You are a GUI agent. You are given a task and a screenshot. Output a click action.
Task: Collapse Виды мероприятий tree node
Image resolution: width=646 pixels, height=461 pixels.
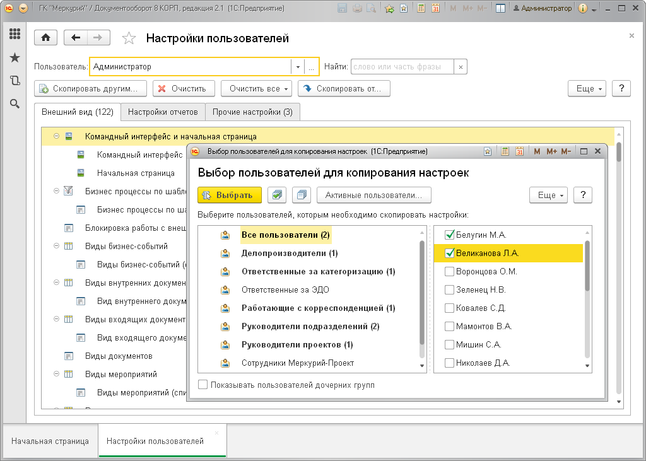point(56,374)
